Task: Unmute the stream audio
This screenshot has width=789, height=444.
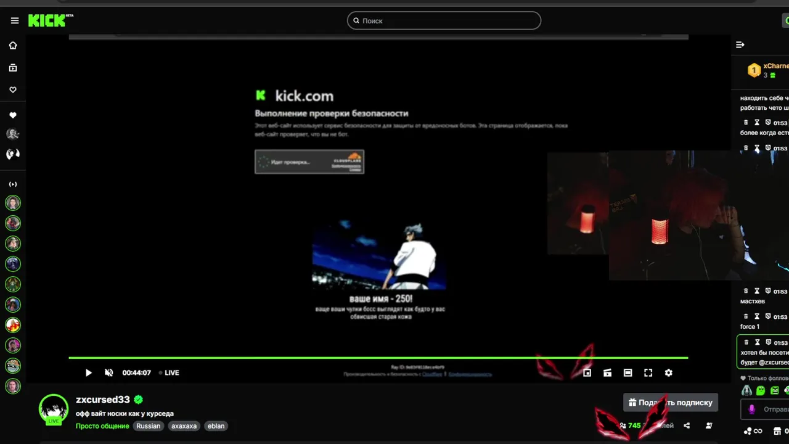Action: (x=109, y=372)
